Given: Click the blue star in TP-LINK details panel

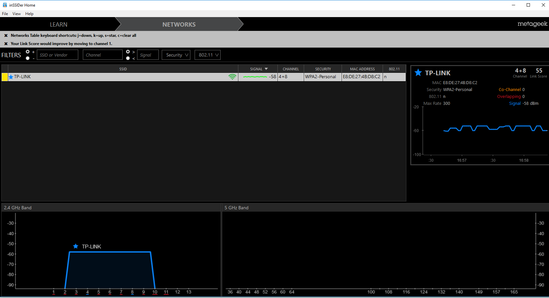Looking at the screenshot, I should (x=418, y=73).
